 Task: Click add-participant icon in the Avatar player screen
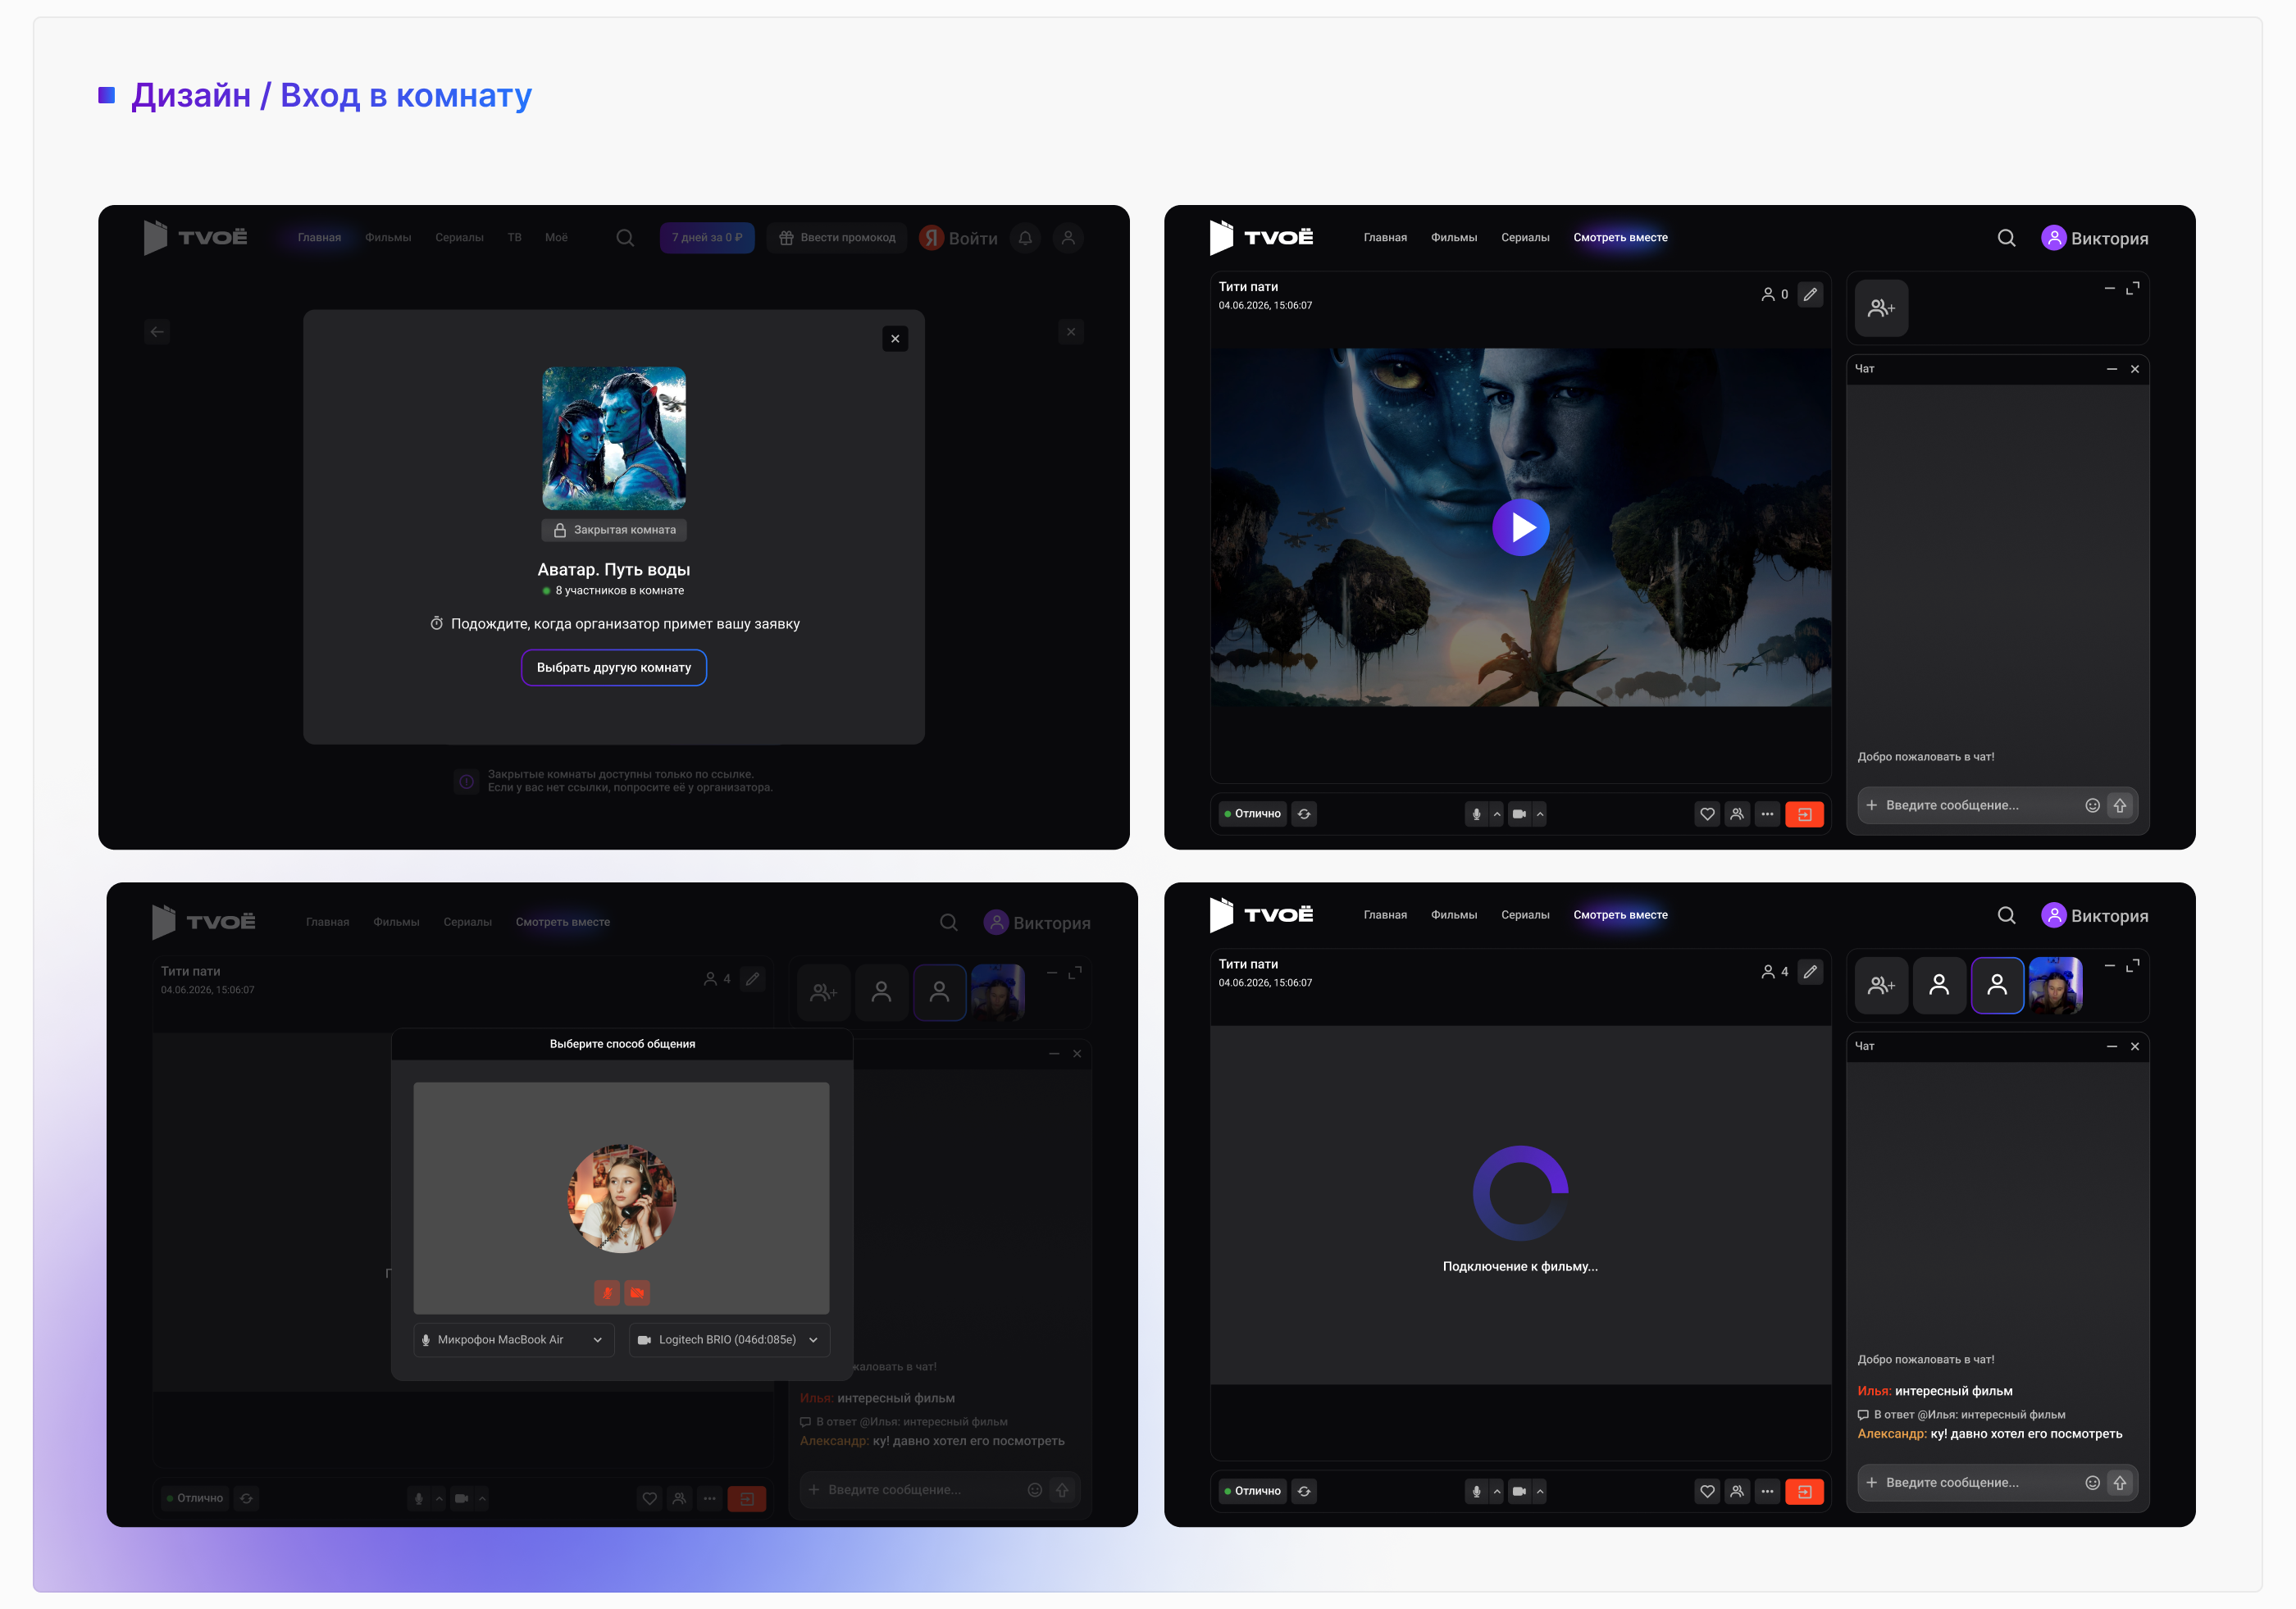1881,308
